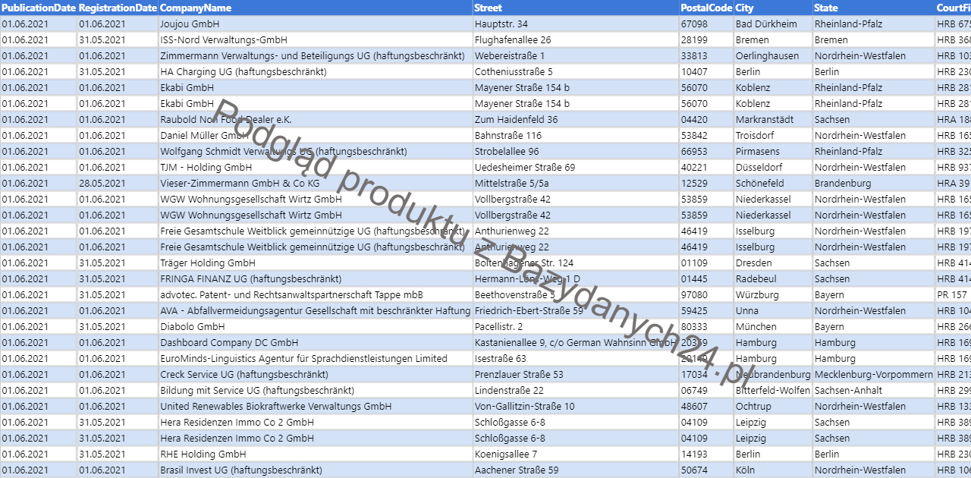
Task: Select the Lindenstraße 22 street cell
Action: (x=576, y=391)
